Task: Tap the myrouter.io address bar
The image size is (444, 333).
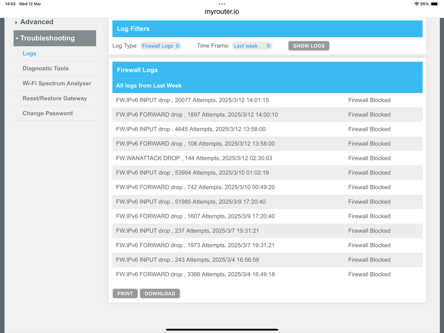Action: [222, 12]
